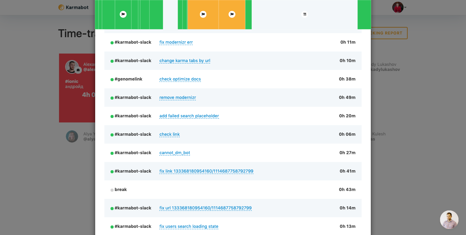Open the 'check optimize docs' link
Screen dimensions: 466x235
[x=180, y=79]
